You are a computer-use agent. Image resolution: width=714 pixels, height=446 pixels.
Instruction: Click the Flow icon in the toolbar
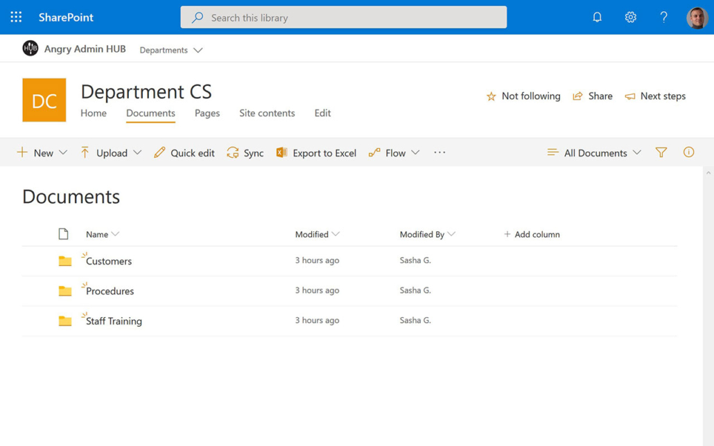(x=374, y=152)
